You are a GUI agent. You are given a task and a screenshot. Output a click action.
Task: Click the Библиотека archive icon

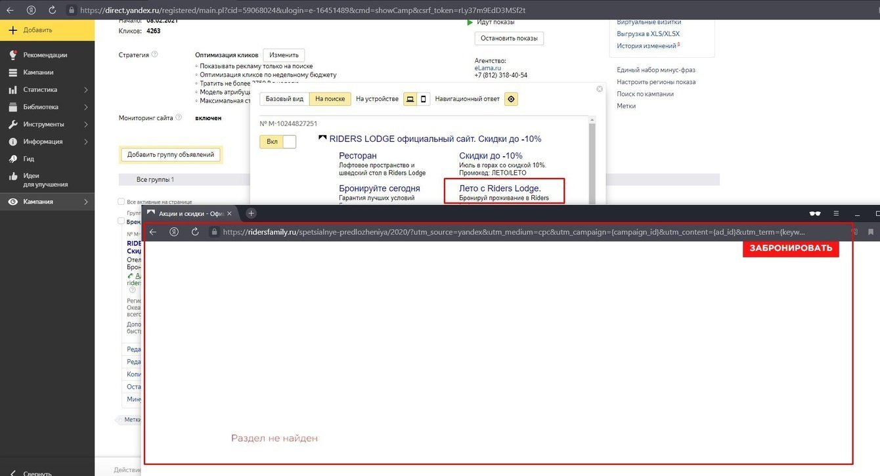[x=12, y=107]
